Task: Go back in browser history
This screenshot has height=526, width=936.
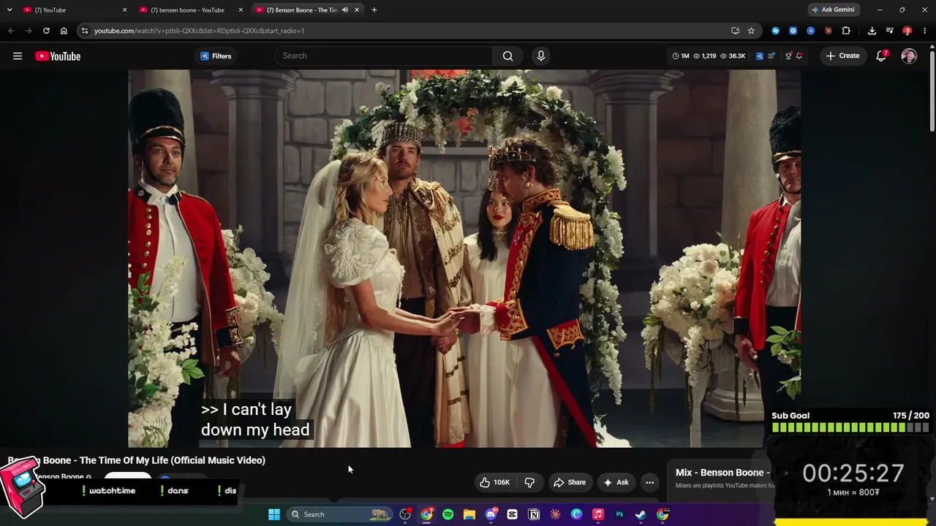Action: [11, 31]
